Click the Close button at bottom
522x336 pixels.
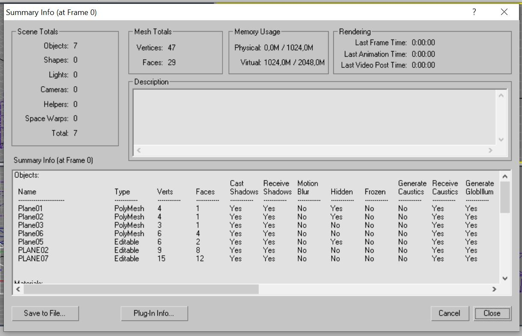492,313
